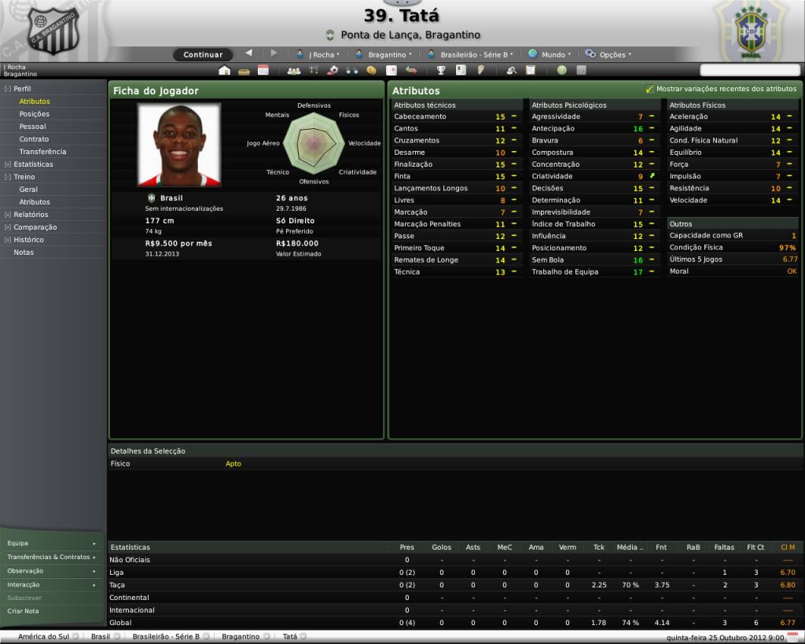805x644 pixels.
Task: Expand the Estatísticas tree section
Action: click(x=8, y=164)
